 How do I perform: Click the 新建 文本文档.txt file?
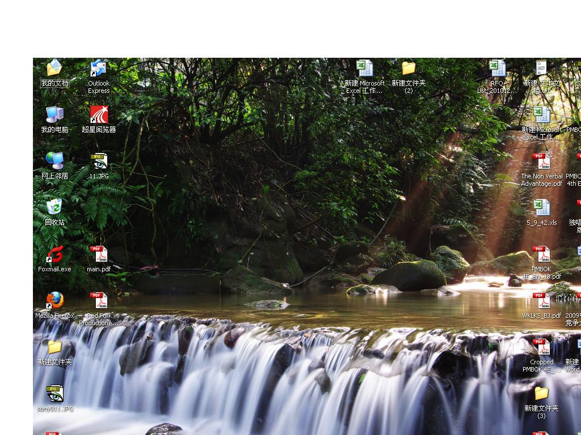click(541, 69)
